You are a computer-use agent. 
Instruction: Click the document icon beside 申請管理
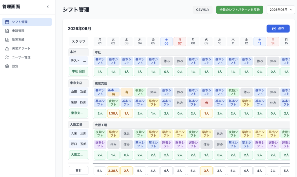(7, 31)
